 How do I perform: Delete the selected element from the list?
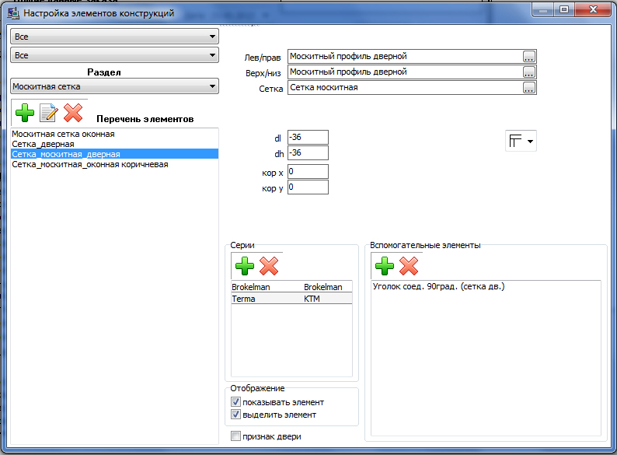click(x=73, y=113)
